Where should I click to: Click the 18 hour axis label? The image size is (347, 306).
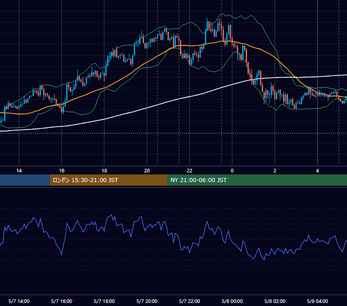tap(104, 171)
